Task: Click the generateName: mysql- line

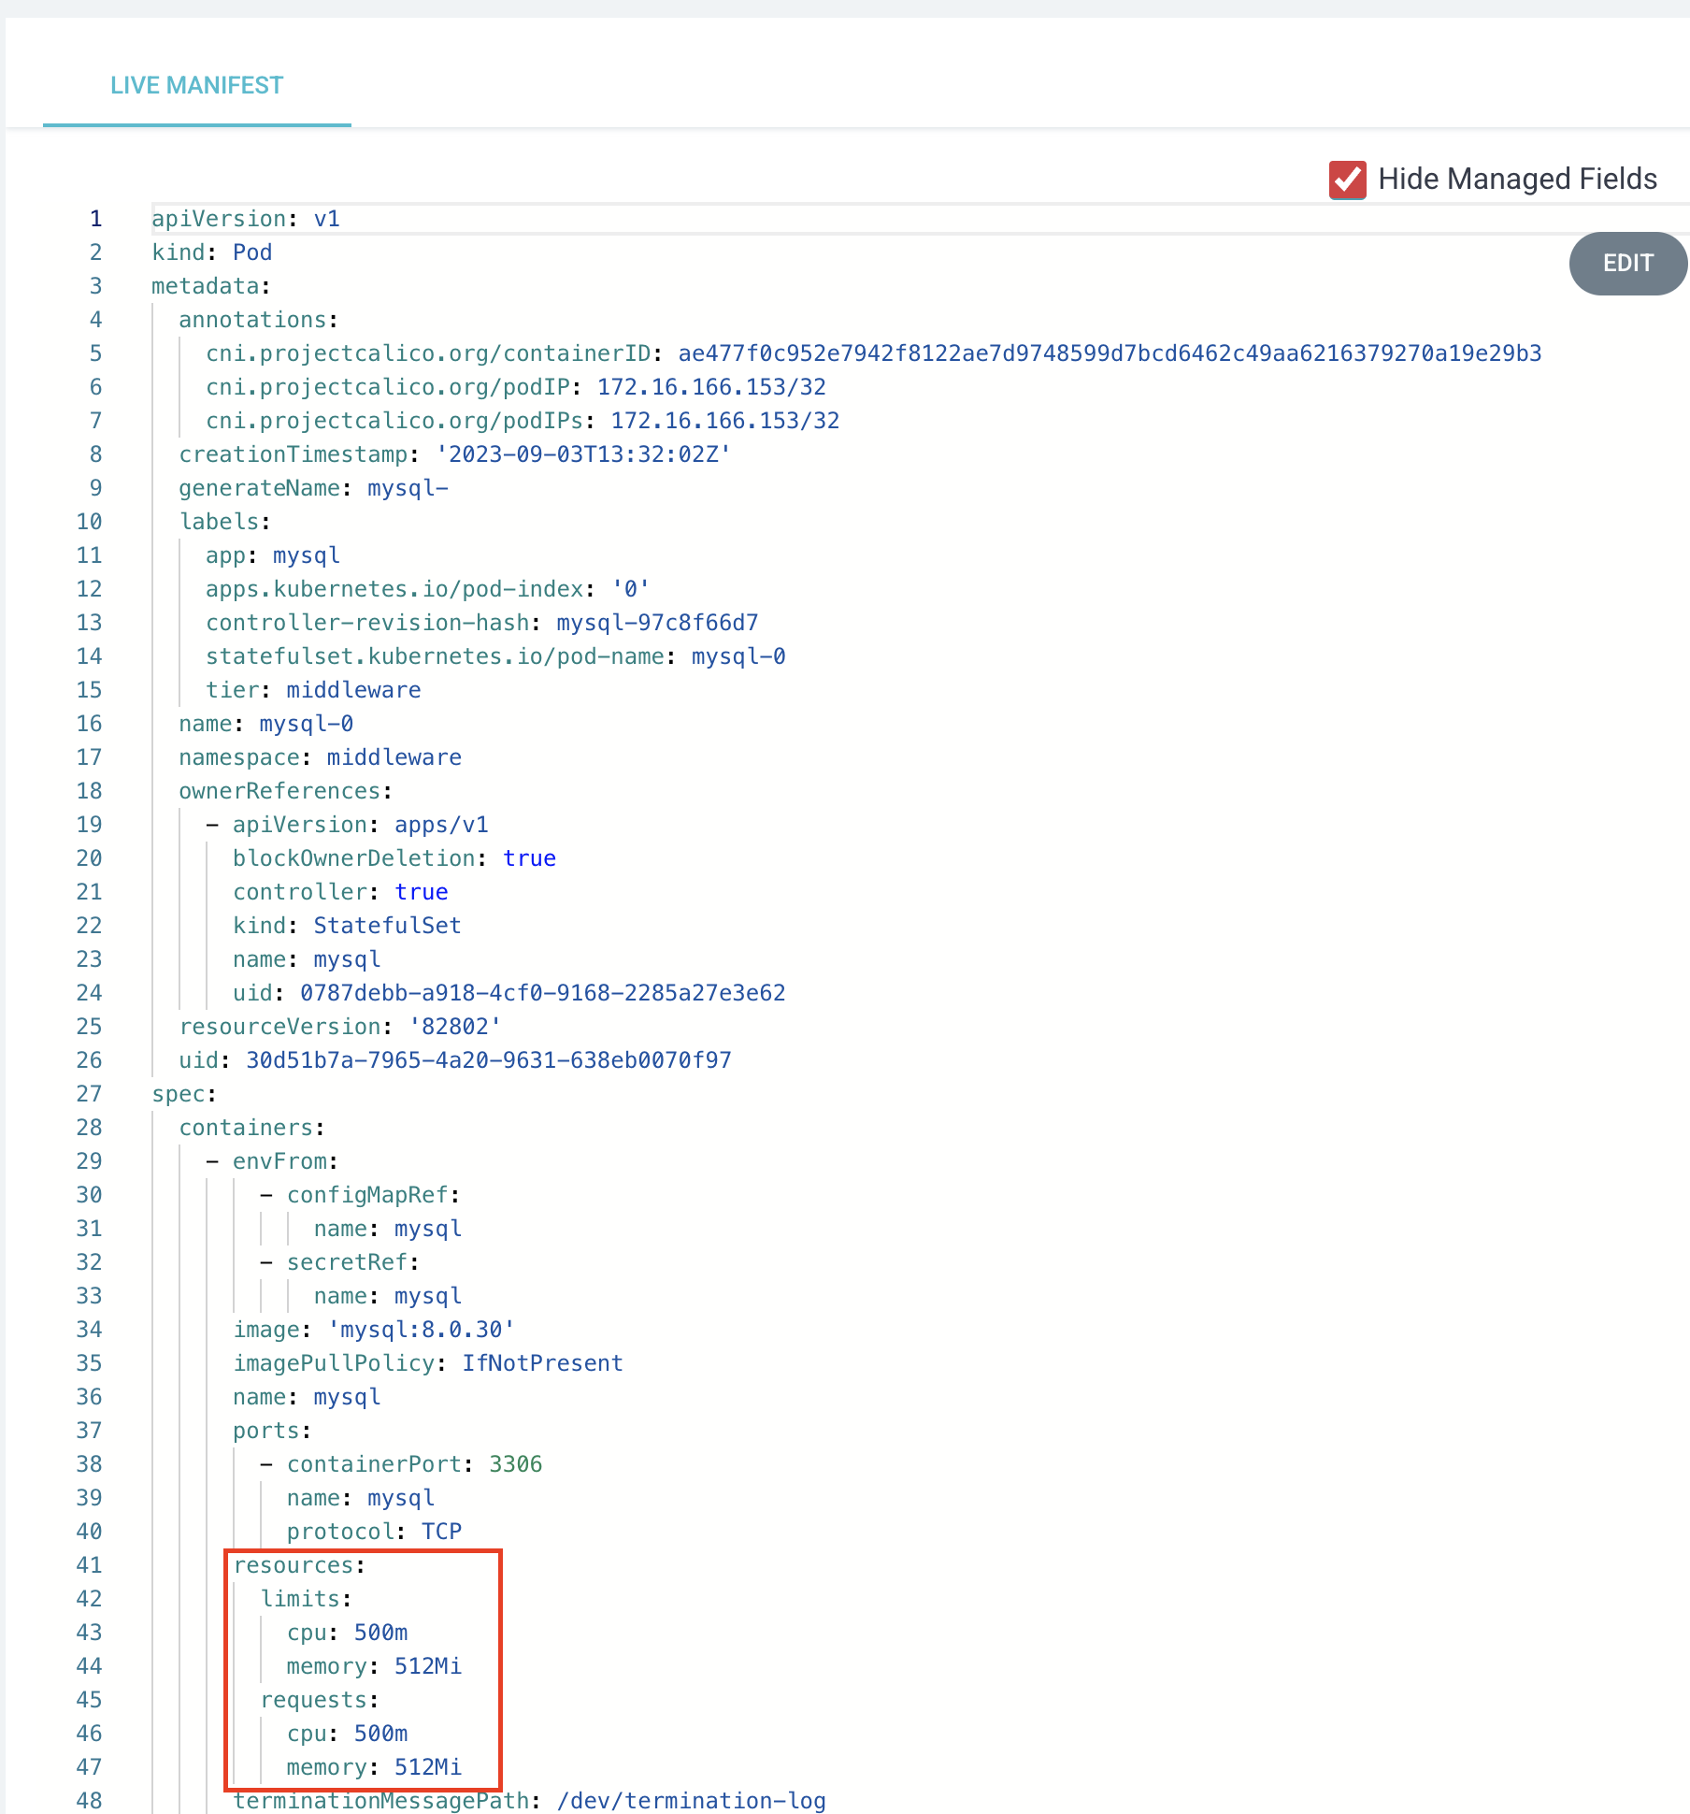Action: coord(314,488)
